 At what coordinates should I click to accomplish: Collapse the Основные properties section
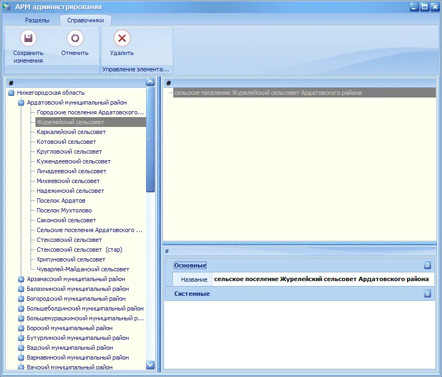[x=427, y=265]
